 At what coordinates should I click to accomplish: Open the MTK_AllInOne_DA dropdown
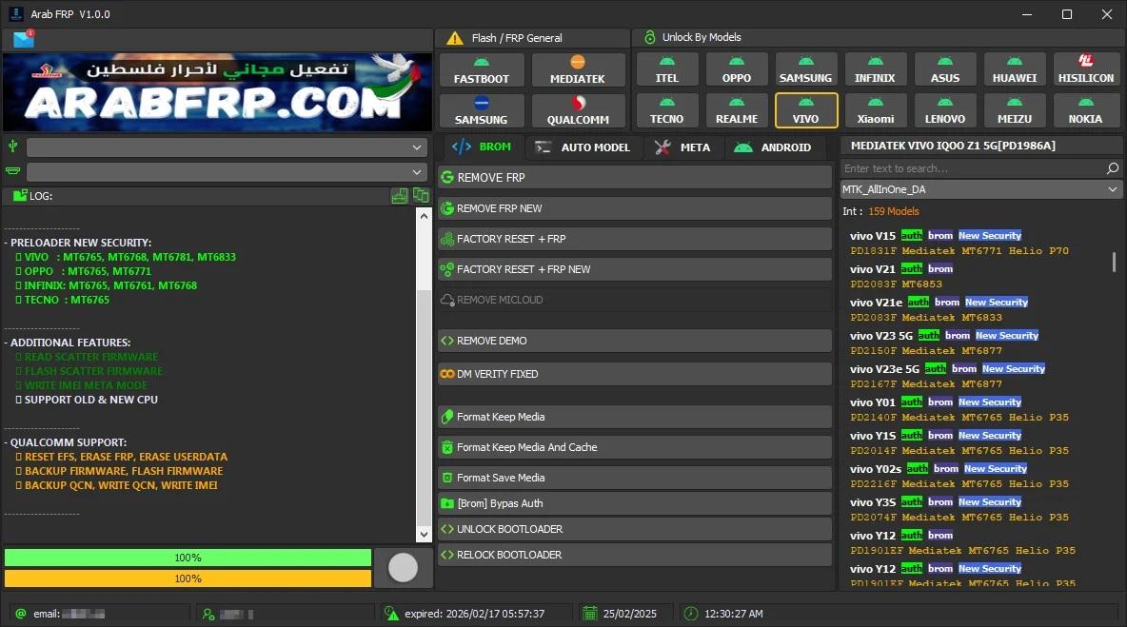pyautogui.click(x=980, y=189)
